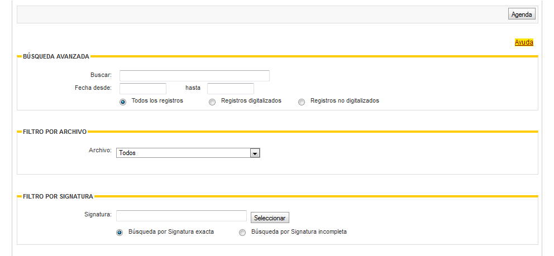Viewport: 554px width, 256px height.
Task: Click into the Signatura text field
Action: click(182, 216)
